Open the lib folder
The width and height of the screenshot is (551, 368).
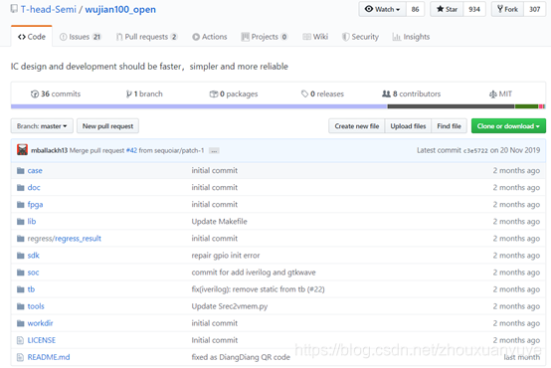click(x=32, y=222)
